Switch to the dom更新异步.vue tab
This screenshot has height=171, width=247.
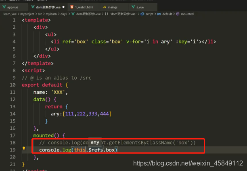point(48,7)
